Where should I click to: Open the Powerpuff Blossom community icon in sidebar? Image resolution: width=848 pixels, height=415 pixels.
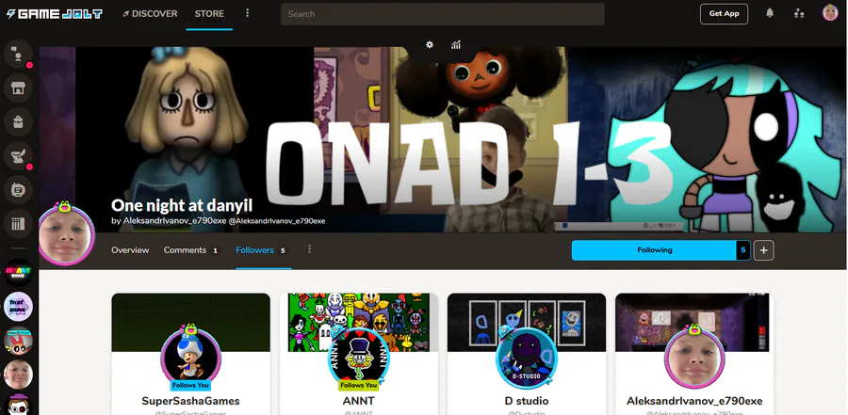tap(19, 341)
